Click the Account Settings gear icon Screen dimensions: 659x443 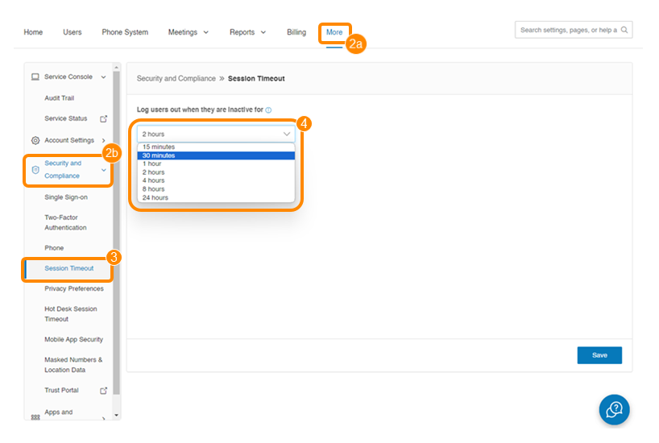click(x=35, y=140)
